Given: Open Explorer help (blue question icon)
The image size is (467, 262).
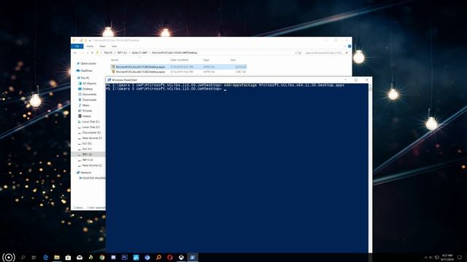Looking at the screenshot, I should point(350,47).
